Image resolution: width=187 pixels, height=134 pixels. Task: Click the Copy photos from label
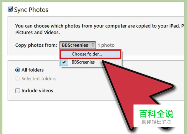36,45
